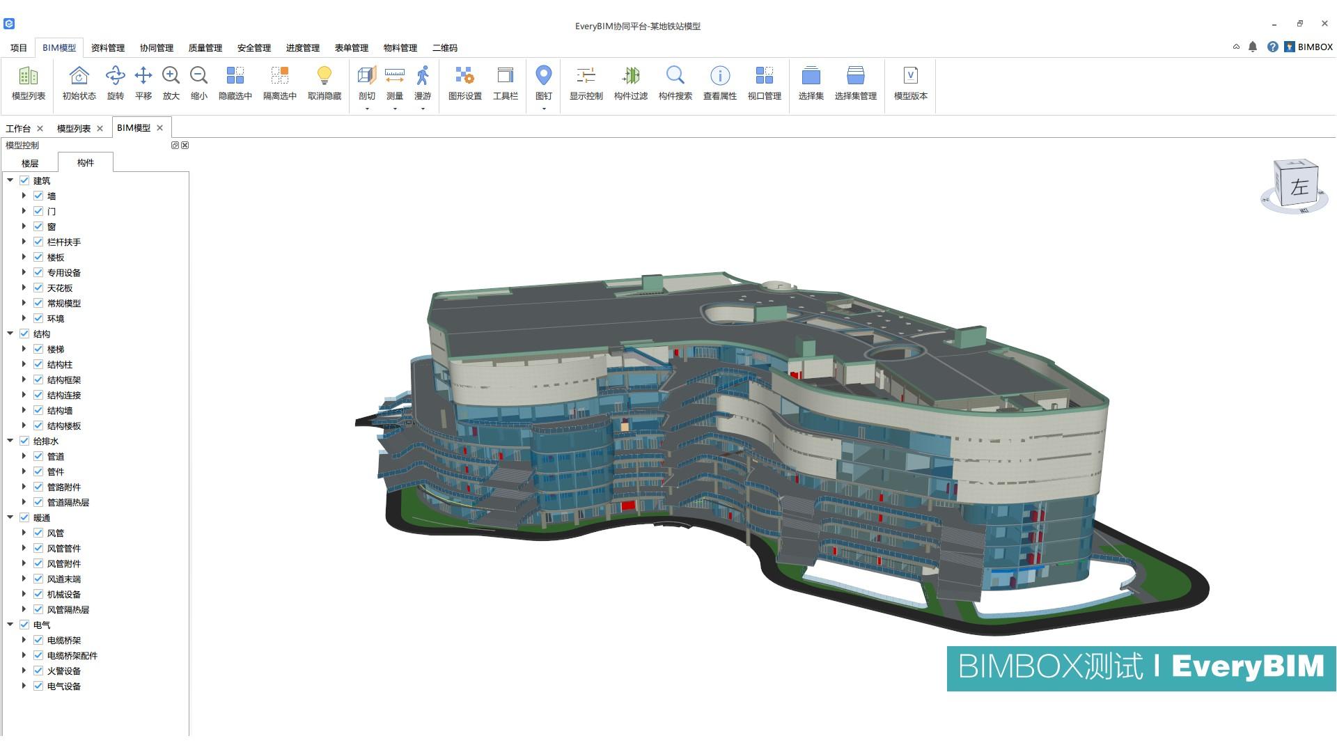Switch to the 质量管理 ribbon tab

point(205,47)
